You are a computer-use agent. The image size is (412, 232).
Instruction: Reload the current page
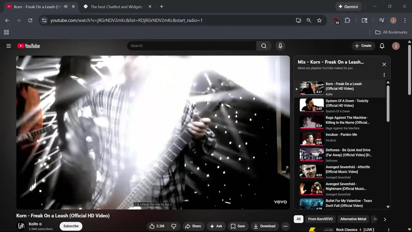coord(30,20)
